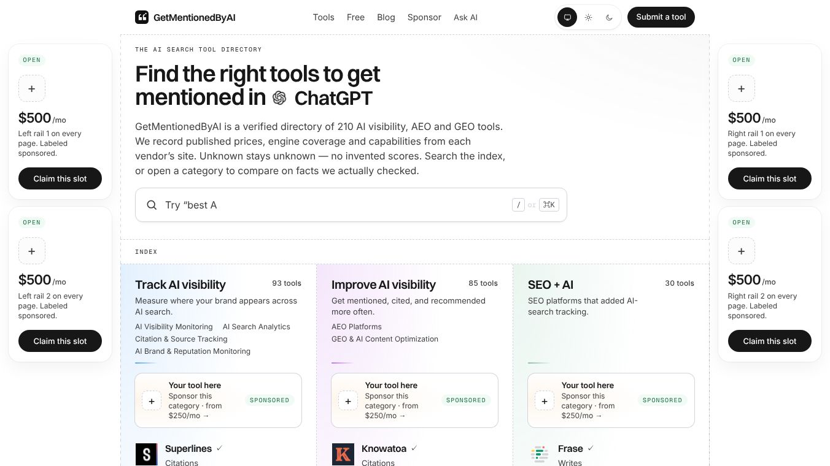Claim the Right rail 1 slot

770,178
